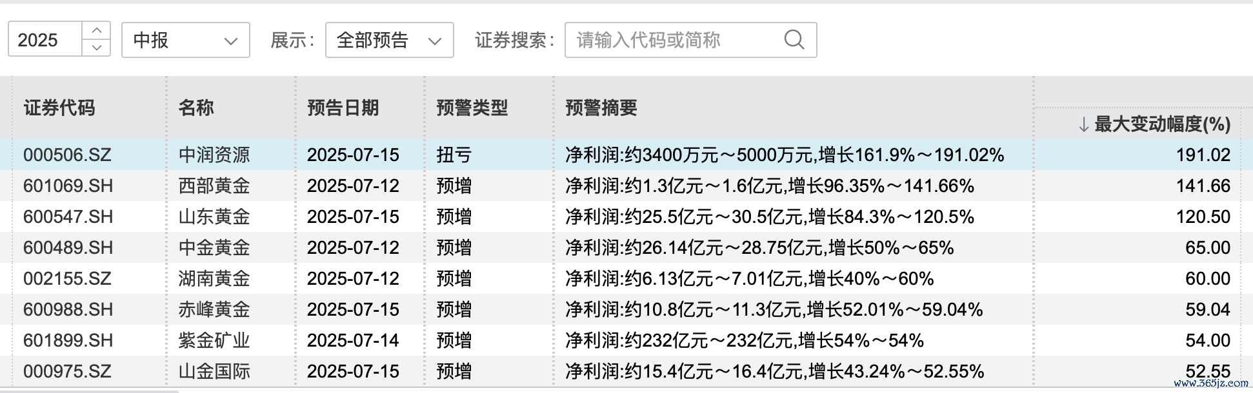Viewport: 1253px width, 393px height.
Task: Click the name 赤峰黄金
Action: click(214, 309)
